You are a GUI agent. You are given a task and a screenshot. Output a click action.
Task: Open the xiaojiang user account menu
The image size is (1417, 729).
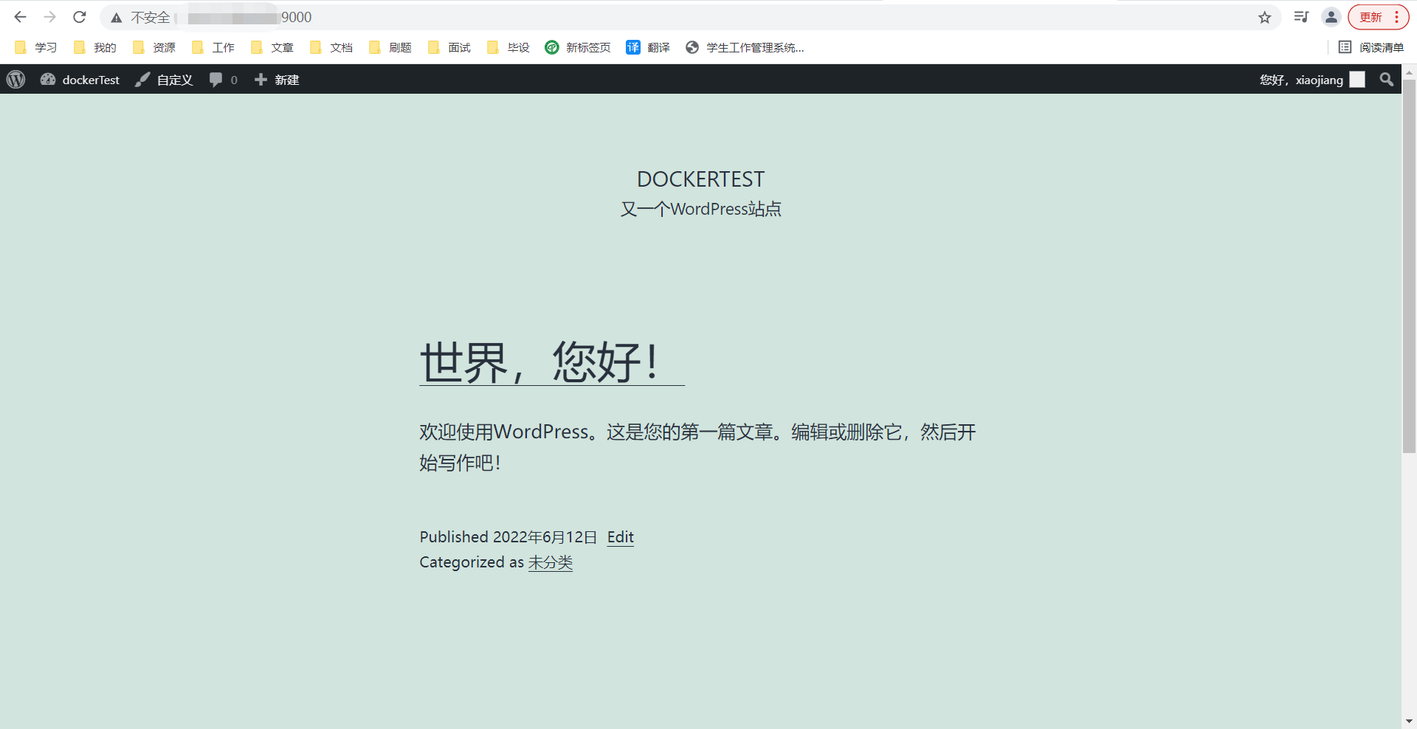[x=1311, y=80]
